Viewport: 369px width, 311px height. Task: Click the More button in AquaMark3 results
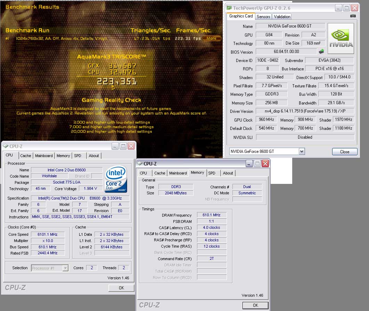212,38
